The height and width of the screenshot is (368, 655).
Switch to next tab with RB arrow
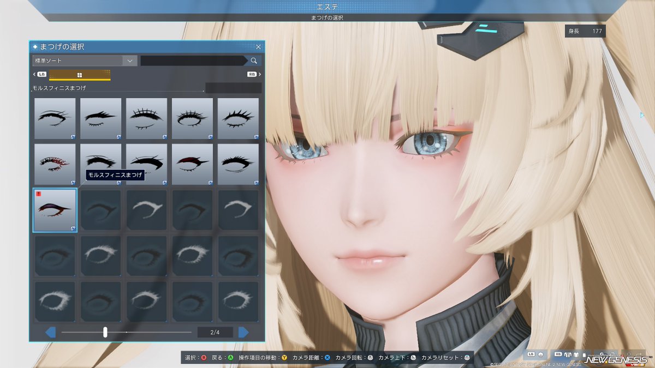click(x=254, y=74)
